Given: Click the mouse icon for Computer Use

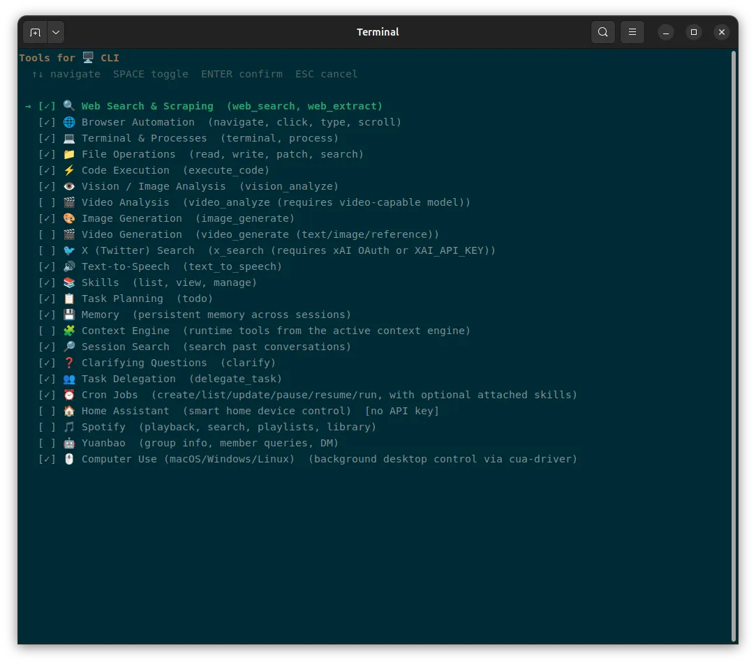Looking at the screenshot, I should (69, 459).
